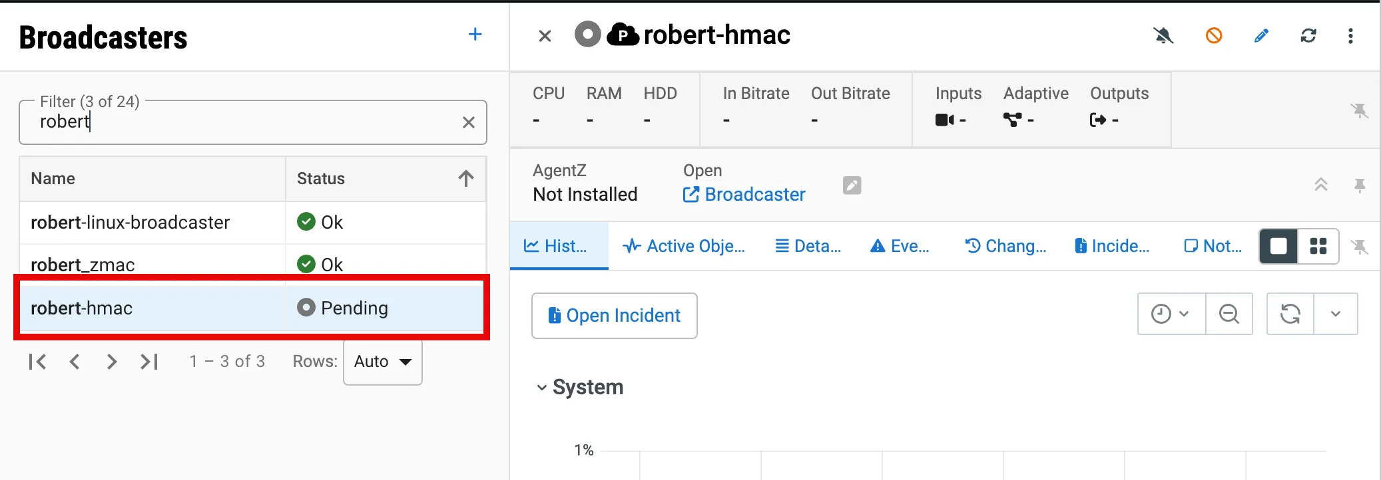Screen dimensions: 1381x480
Task: Select the robert-hmac Pending row
Action: click(x=252, y=308)
